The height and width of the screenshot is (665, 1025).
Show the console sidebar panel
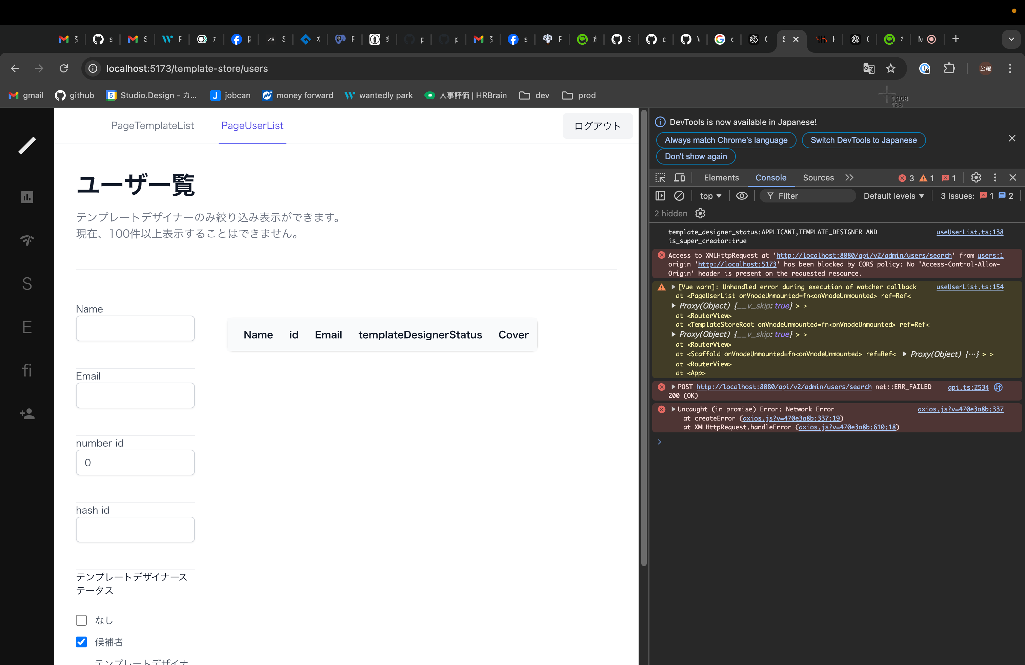tap(660, 196)
